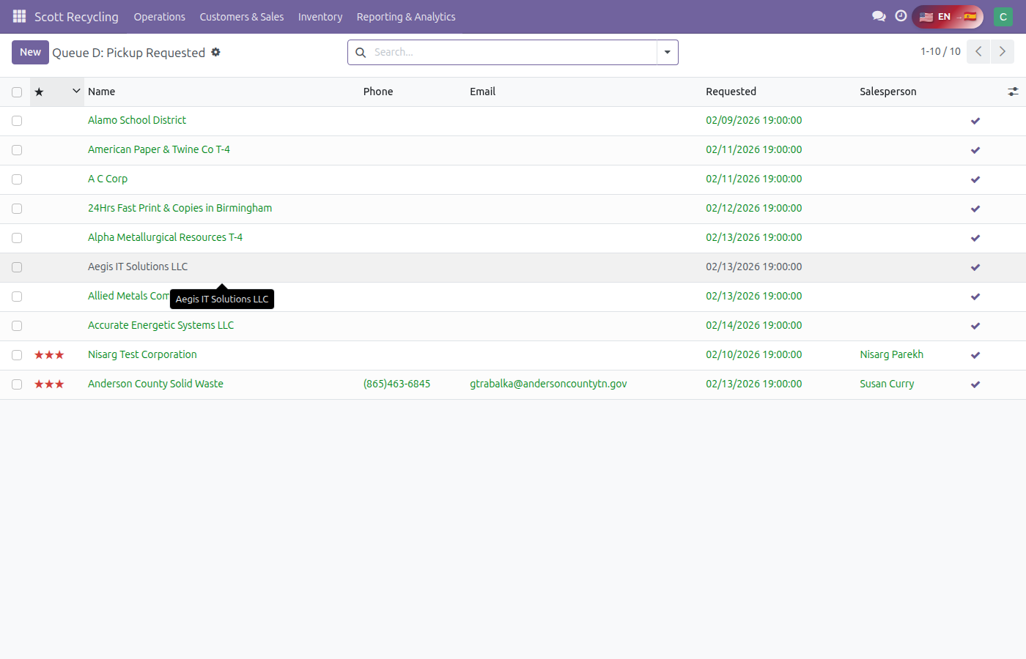Viewport: 1026px width, 659px height.
Task: Open the A C Corp record
Action: (x=108, y=179)
